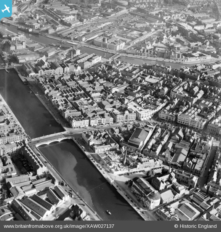Click the empty middle of the dark footer bar
Viewport: 221px width, 232px height.
pos(144,226)
